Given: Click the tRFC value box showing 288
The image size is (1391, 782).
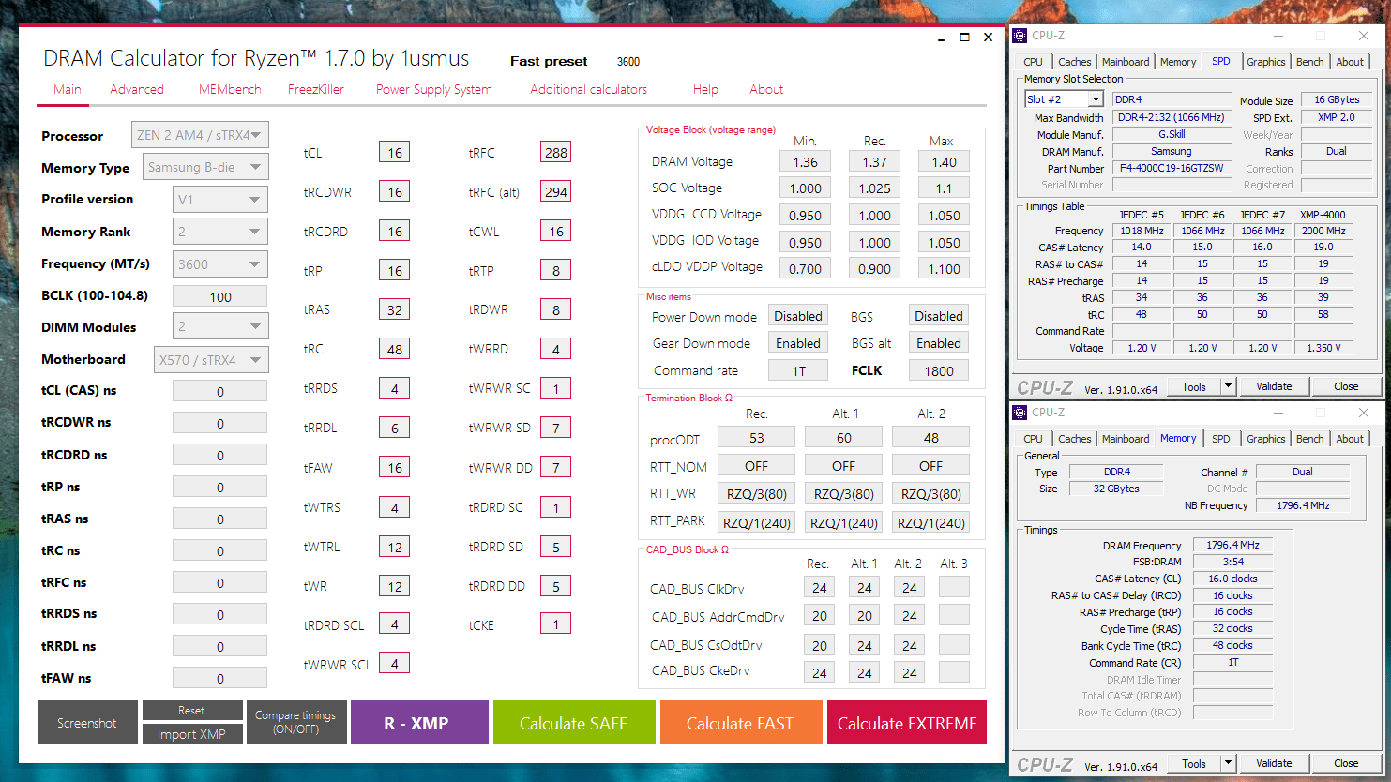Looking at the screenshot, I should click(x=556, y=153).
